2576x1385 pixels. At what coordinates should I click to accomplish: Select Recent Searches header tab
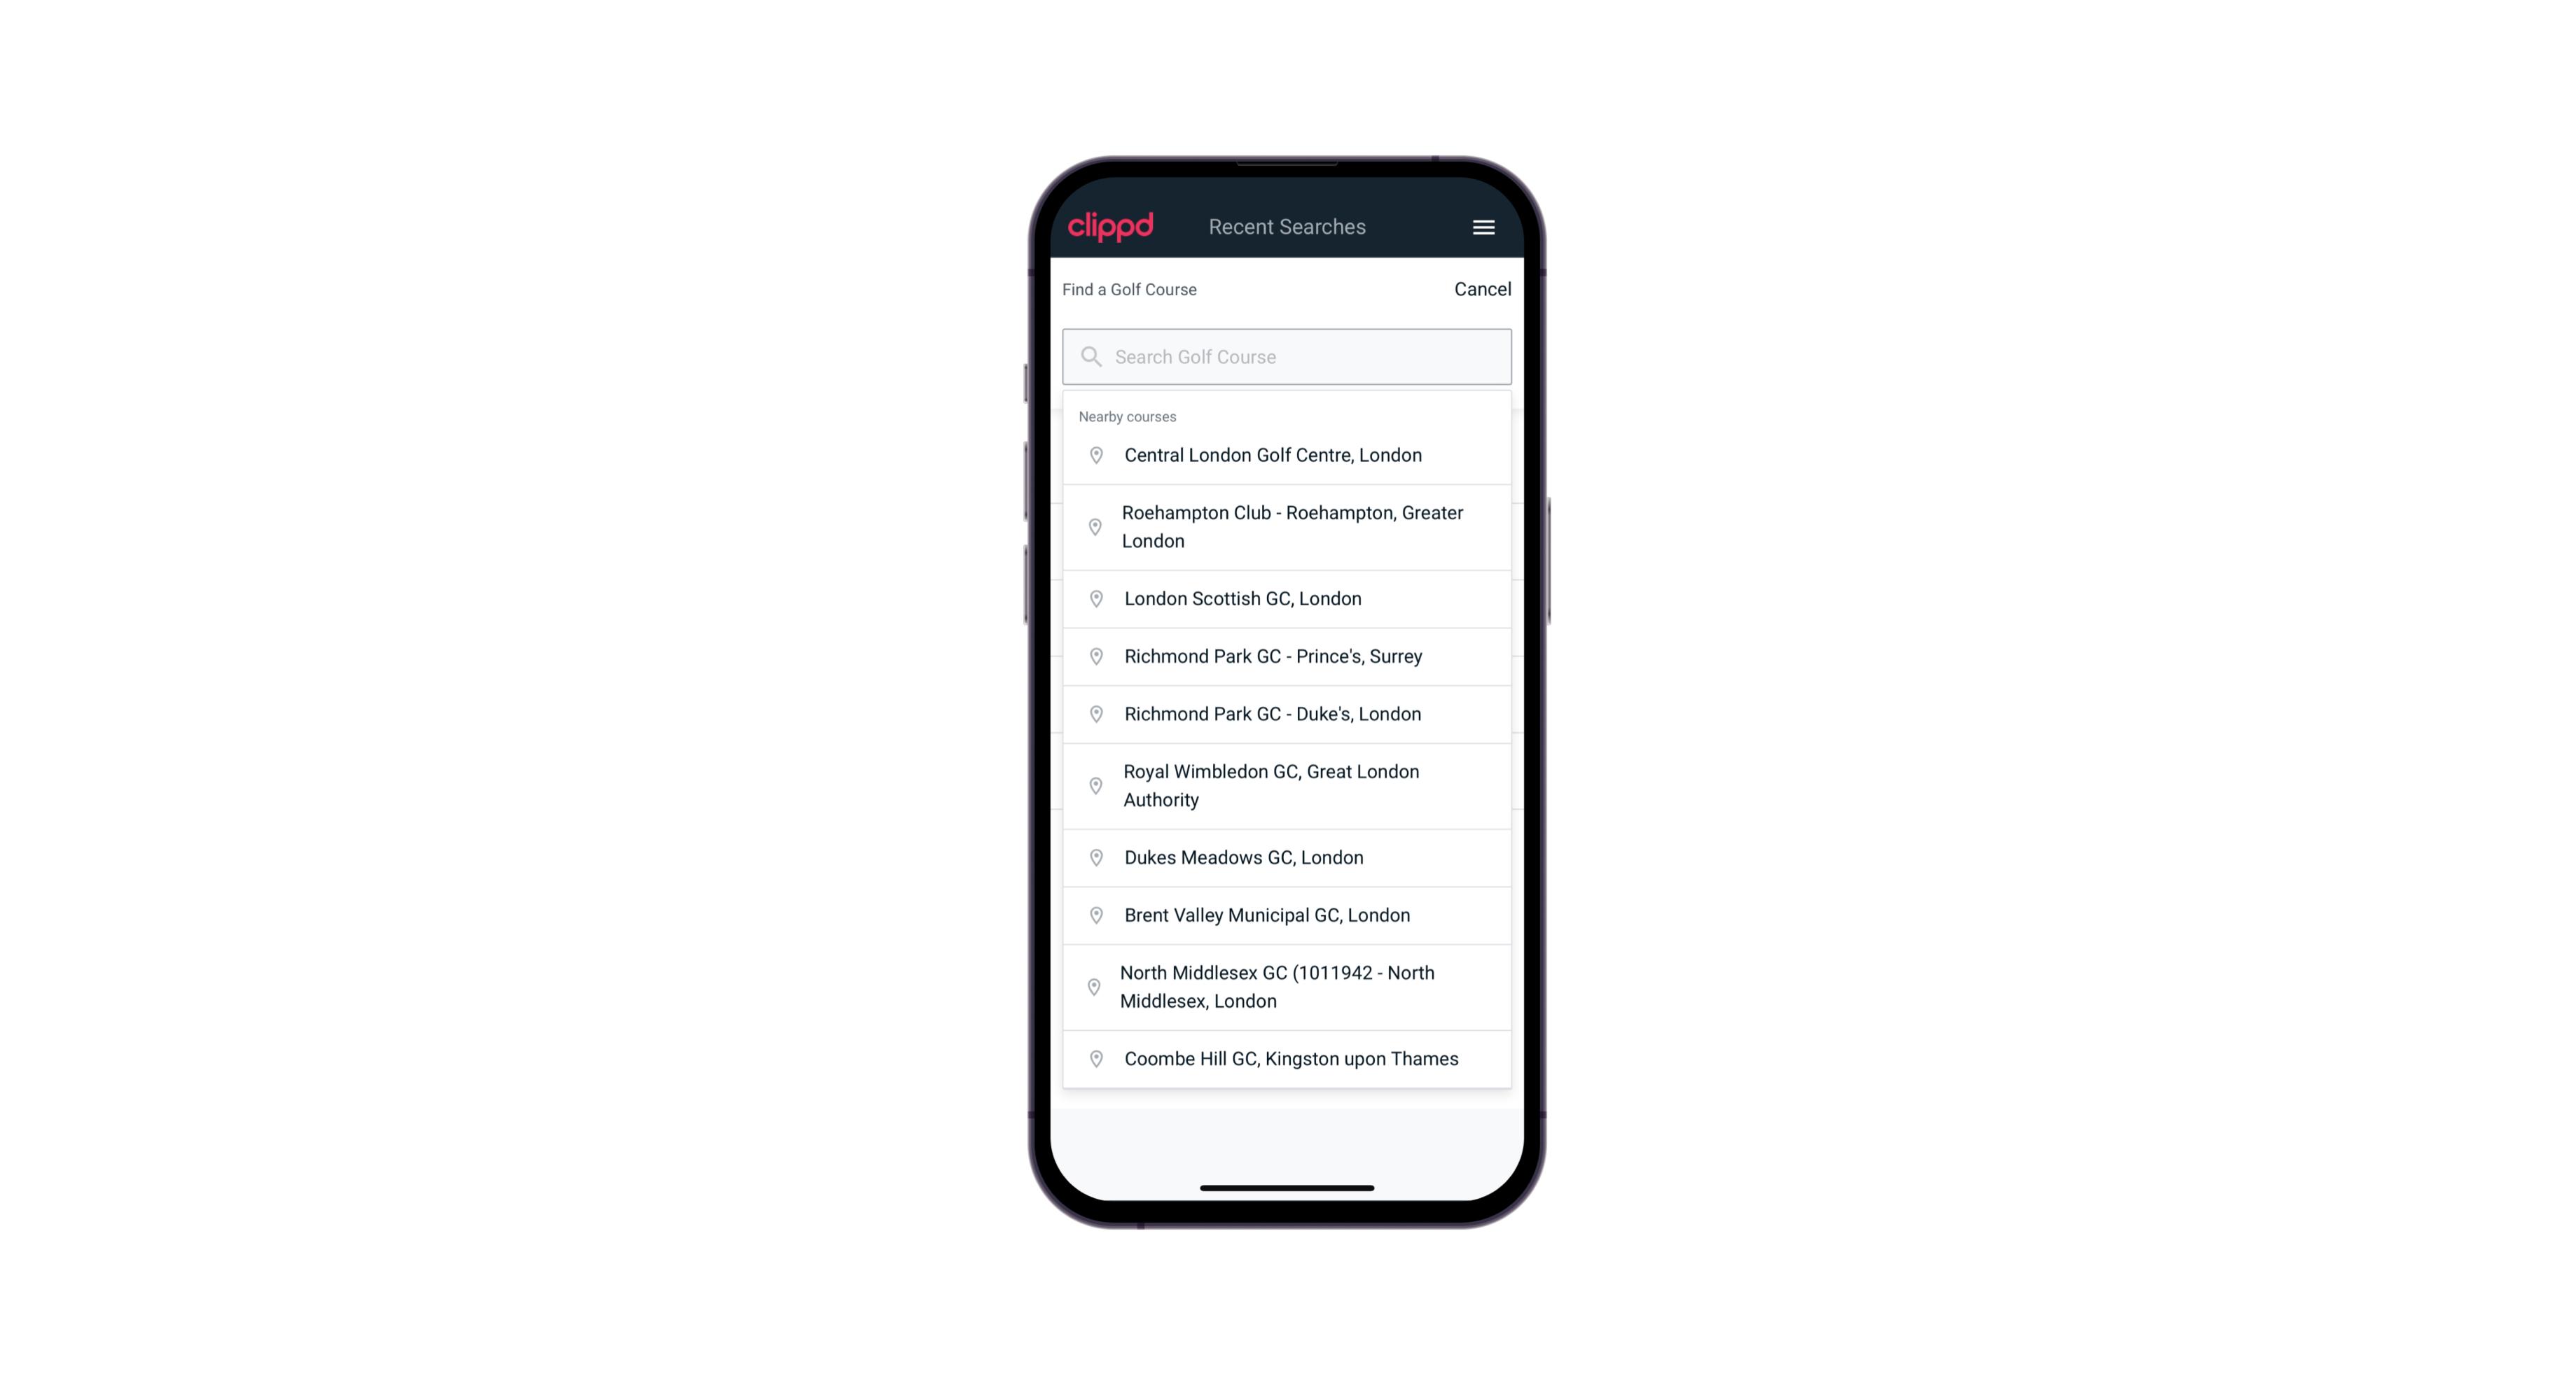(x=1287, y=225)
